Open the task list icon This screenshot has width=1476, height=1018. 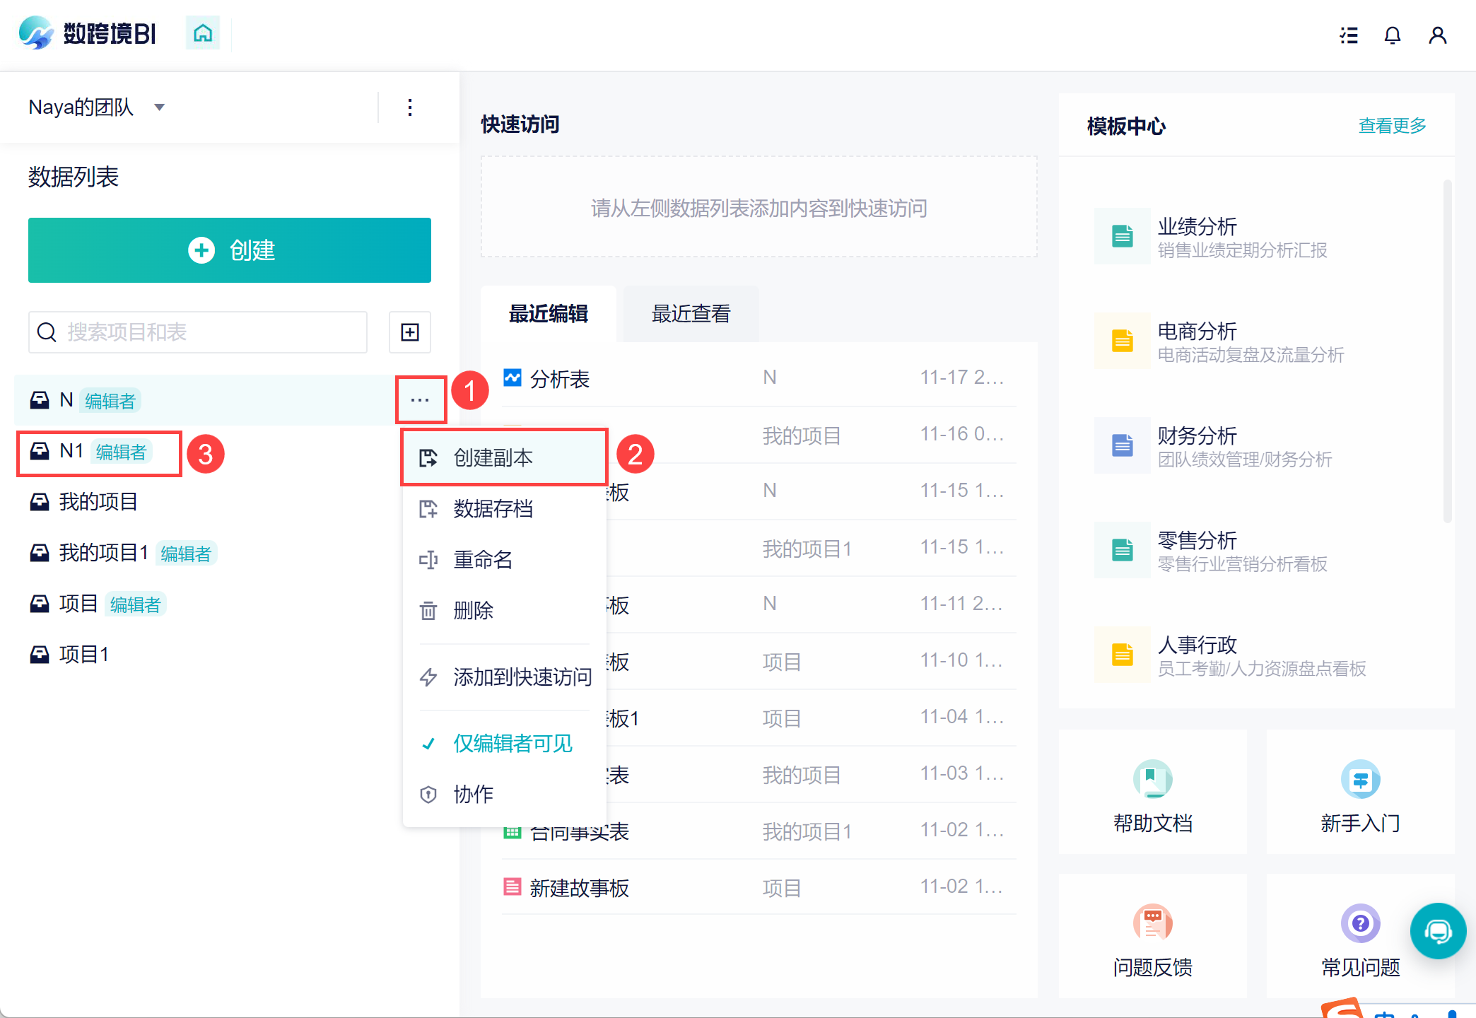1349,35
